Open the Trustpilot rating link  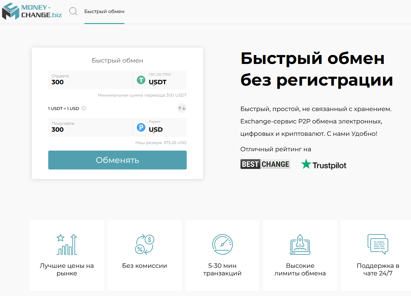pyautogui.click(x=323, y=164)
